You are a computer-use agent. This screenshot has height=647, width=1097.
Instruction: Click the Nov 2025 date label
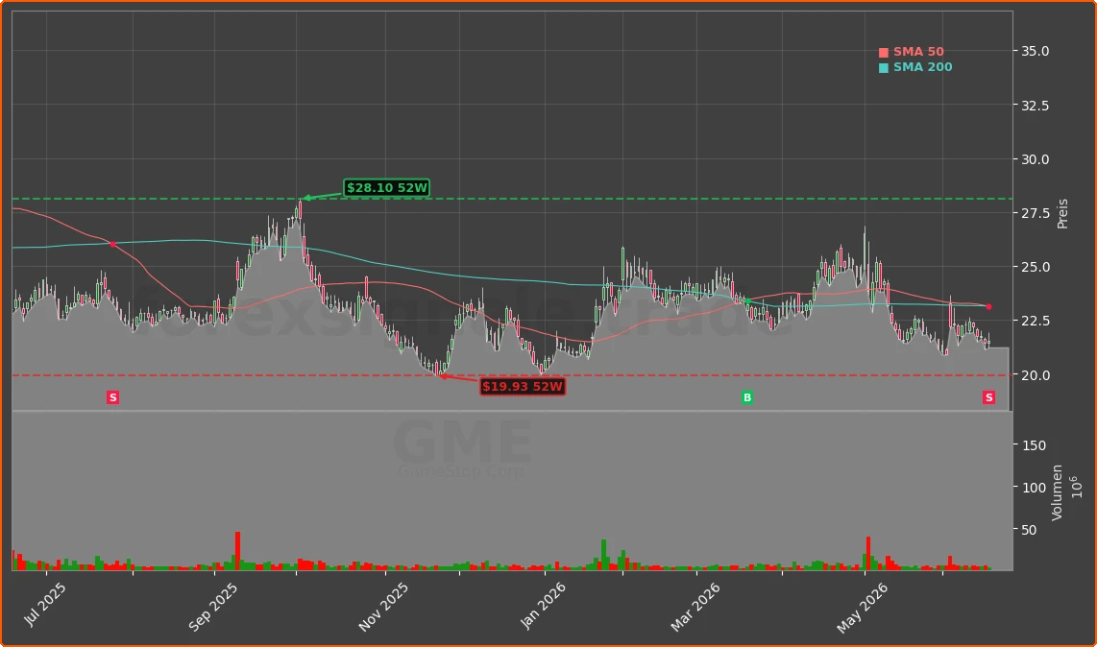(382, 607)
